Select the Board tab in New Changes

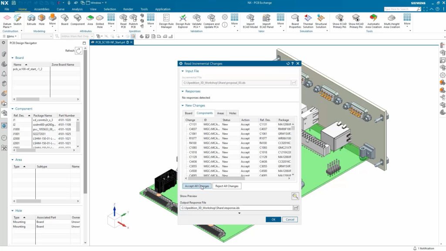pos(189,113)
